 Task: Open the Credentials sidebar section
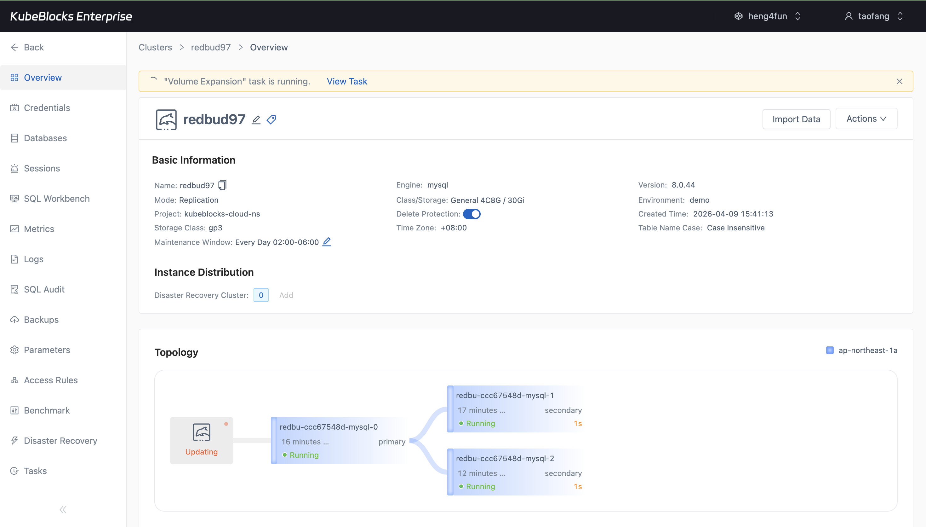pos(47,107)
